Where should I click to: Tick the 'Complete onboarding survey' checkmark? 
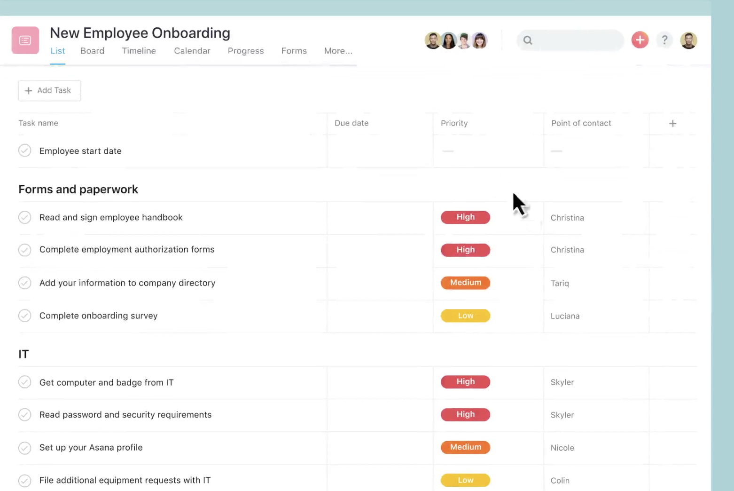coord(25,316)
